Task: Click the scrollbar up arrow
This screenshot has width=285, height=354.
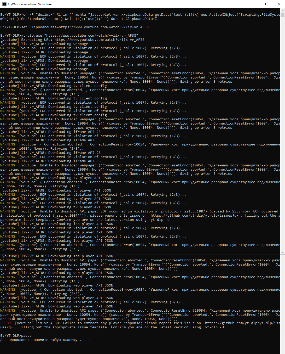Action: tap(283, 10)
